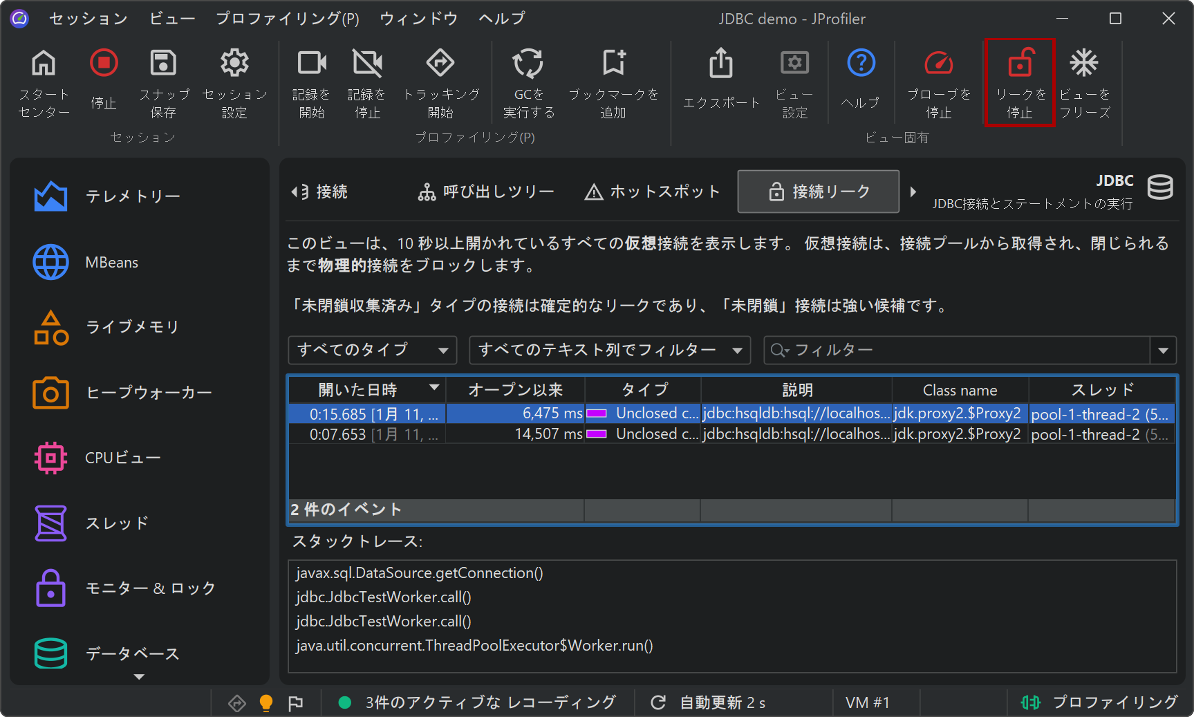
Task: Toggle leak detection with リークを停止 button
Action: click(x=1019, y=83)
